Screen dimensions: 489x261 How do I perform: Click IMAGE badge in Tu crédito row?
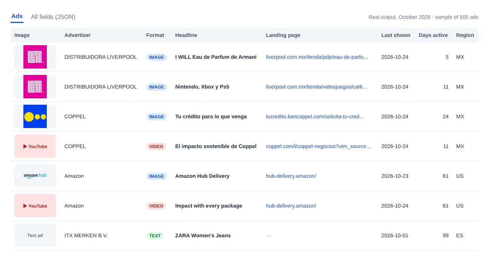157,117
